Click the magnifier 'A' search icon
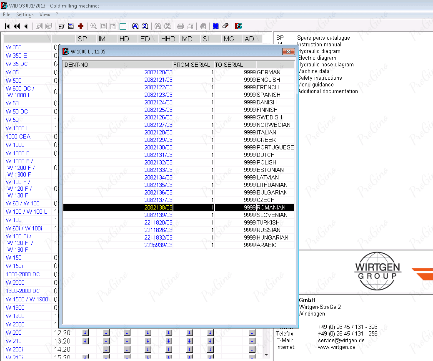Screen dimensions: 433x361 (135, 26)
